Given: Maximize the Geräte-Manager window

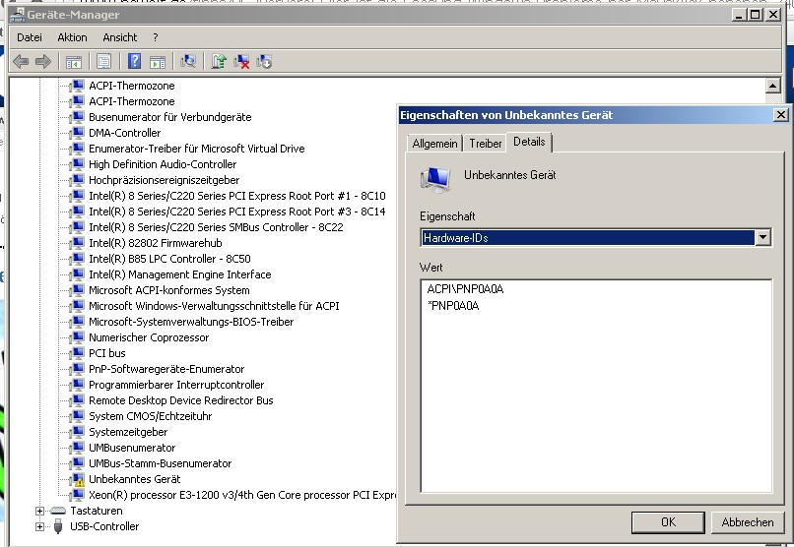Looking at the screenshot, I should click(x=755, y=15).
